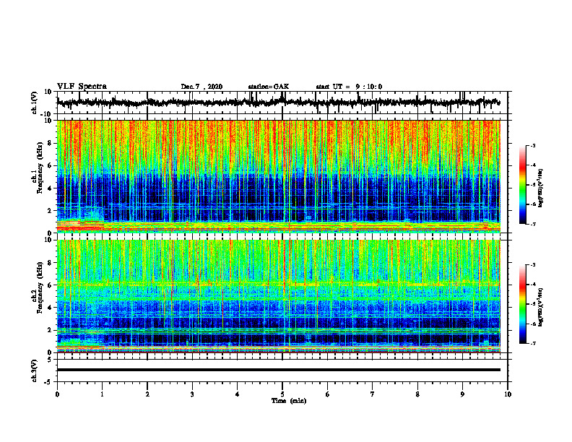This screenshot has width=572, height=442.
Task: Select the date label "Dec. 7 , 2020"
Action: click(x=201, y=87)
